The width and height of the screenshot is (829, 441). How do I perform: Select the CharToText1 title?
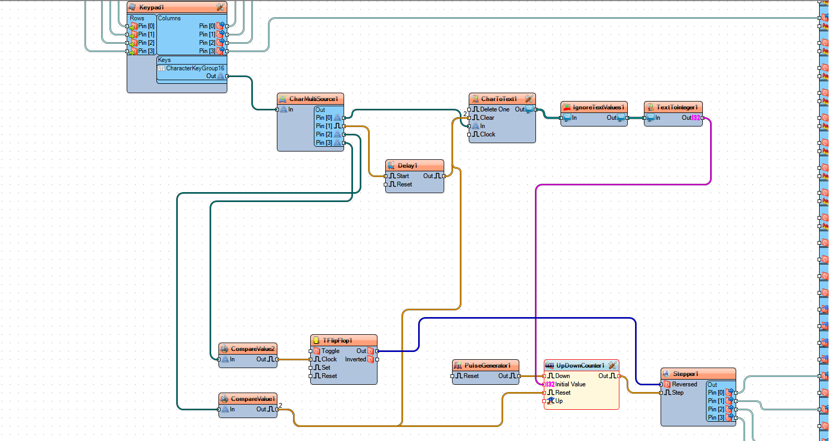[499, 99]
